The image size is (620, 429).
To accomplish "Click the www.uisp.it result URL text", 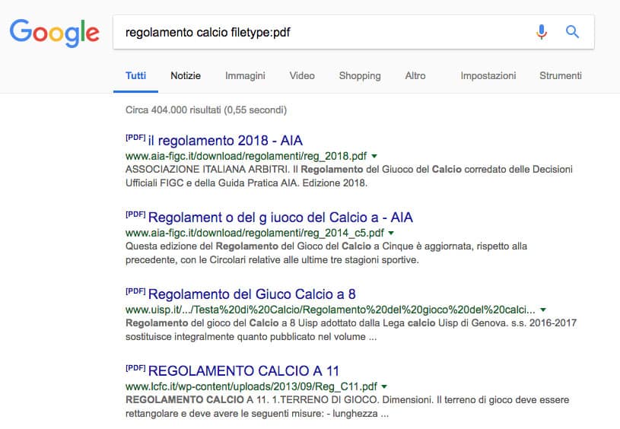I will [x=331, y=310].
